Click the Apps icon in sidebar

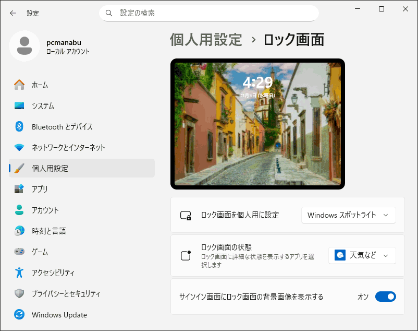(x=19, y=189)
